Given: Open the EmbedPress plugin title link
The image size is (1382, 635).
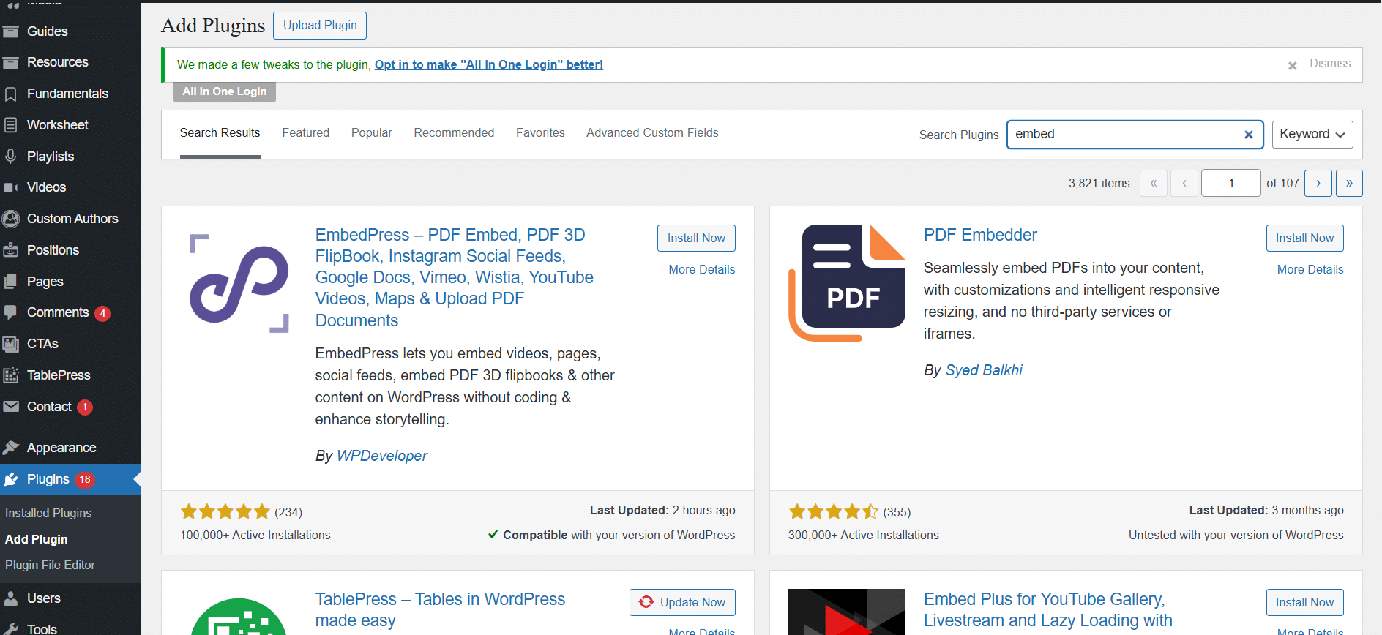Looking at the screenshot, I should click(x=455, y=277).
